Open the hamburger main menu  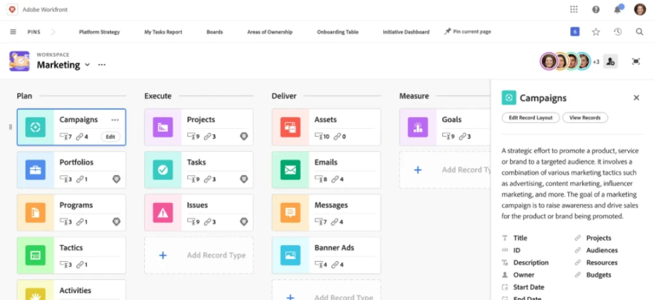coord(13,32)
